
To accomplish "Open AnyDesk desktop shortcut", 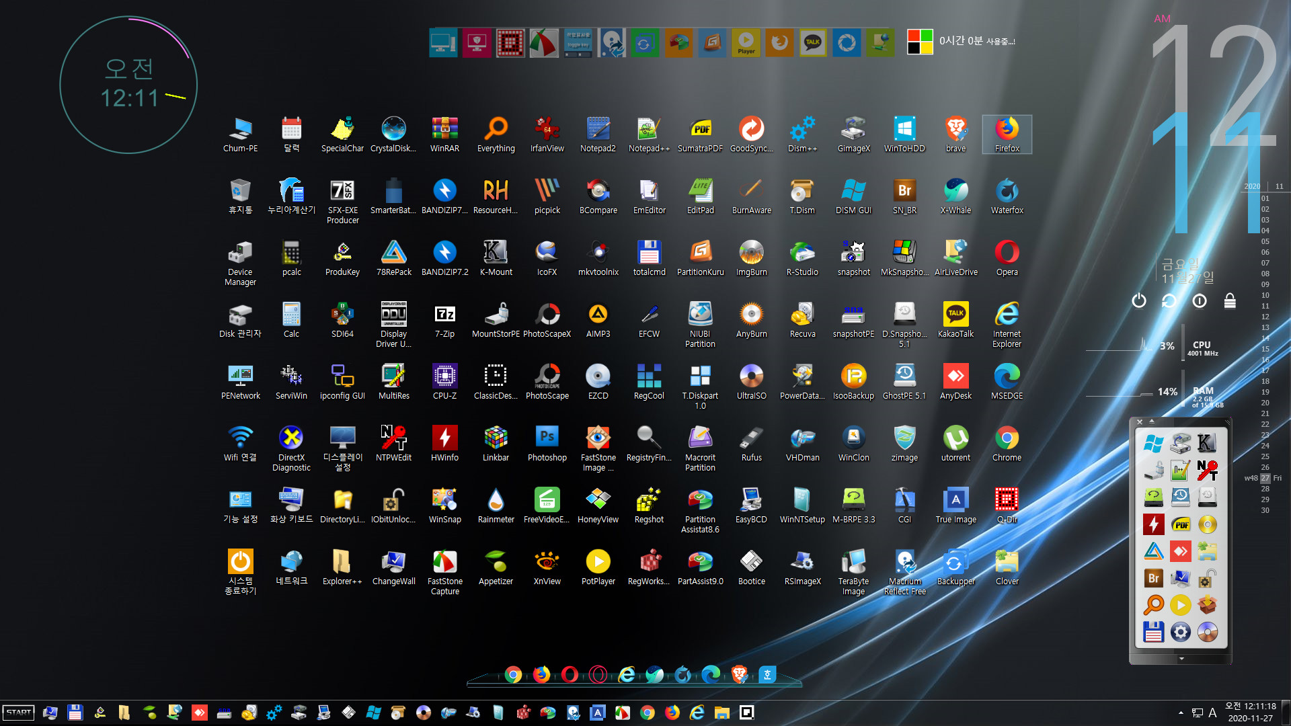I will tap(955, 382).
